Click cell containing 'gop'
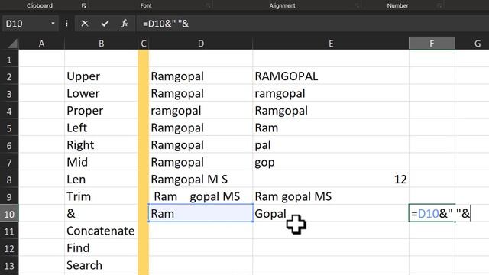This screenshot has height=275, width=489. 331,162
